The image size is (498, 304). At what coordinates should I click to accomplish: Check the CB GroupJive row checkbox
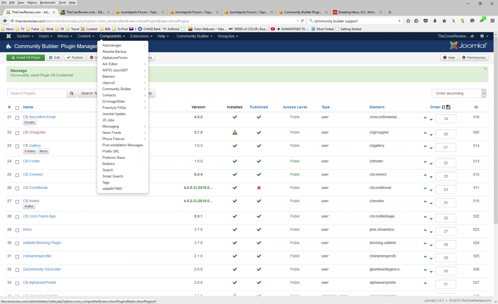(17, 133)
